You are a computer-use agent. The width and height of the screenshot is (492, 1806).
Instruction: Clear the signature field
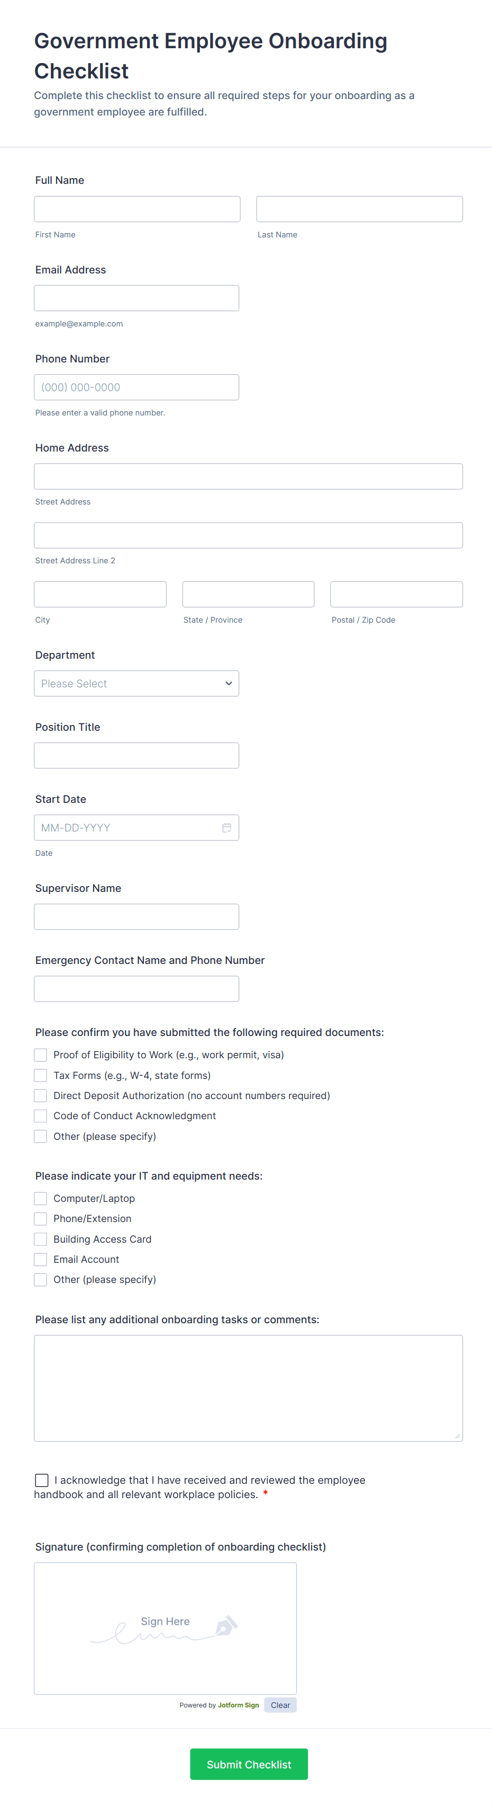click(x=280, y=1705)
